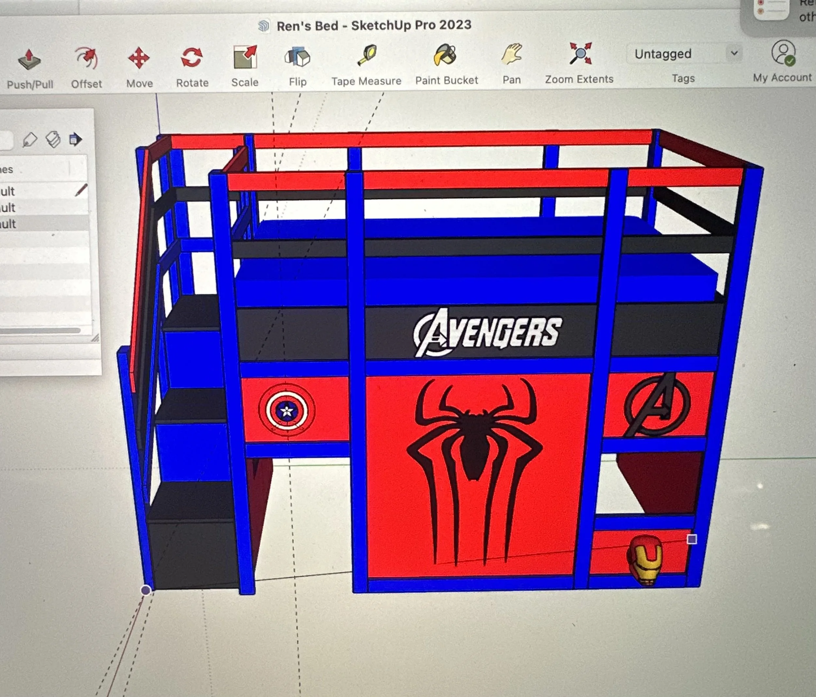Image resolution: width=816 pixels, height=697 pixels.
Task: Click Zoom Extents in toolbar
Action: point(580,54)
